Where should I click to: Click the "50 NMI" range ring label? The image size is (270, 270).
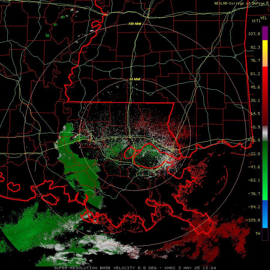tap(135, 79)
